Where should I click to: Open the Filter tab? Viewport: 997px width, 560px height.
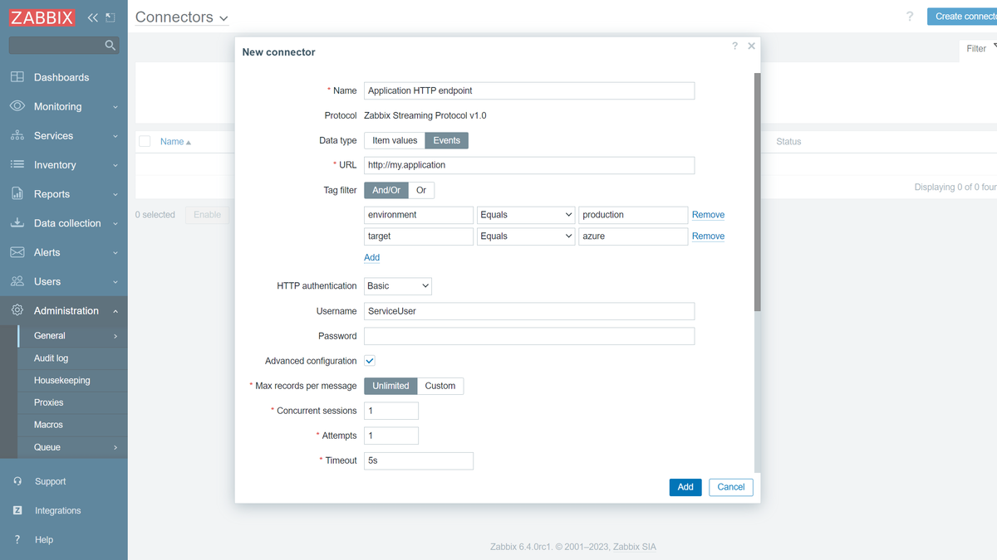click(x=979, y=49)
